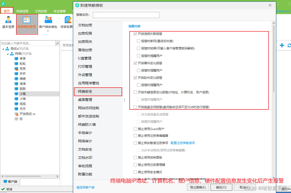Viewport: 291px width, 193px height.
Task: Select computer icon for 李李
Action: click(x=16, y=59)
